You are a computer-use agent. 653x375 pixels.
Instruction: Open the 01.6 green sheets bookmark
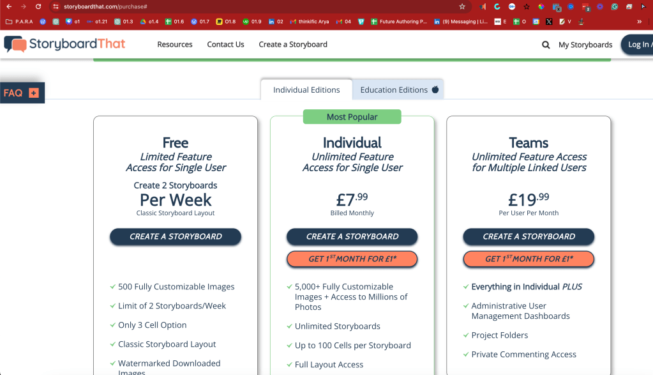pyautogui.click(x=174, y=22)
